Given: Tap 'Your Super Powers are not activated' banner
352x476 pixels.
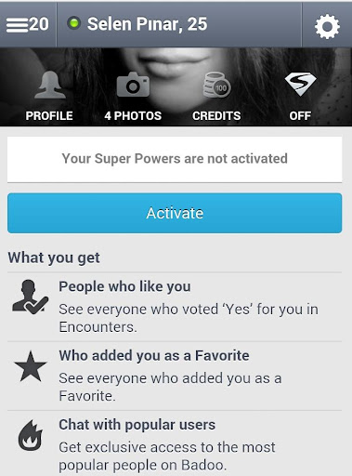Looking at the screenshot, I should [x=175, y=159].
